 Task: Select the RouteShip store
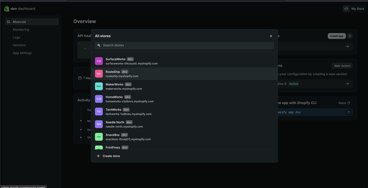tap(184, 74)
